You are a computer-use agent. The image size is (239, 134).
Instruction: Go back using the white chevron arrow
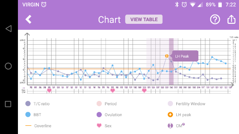click(x=28, y=19)
